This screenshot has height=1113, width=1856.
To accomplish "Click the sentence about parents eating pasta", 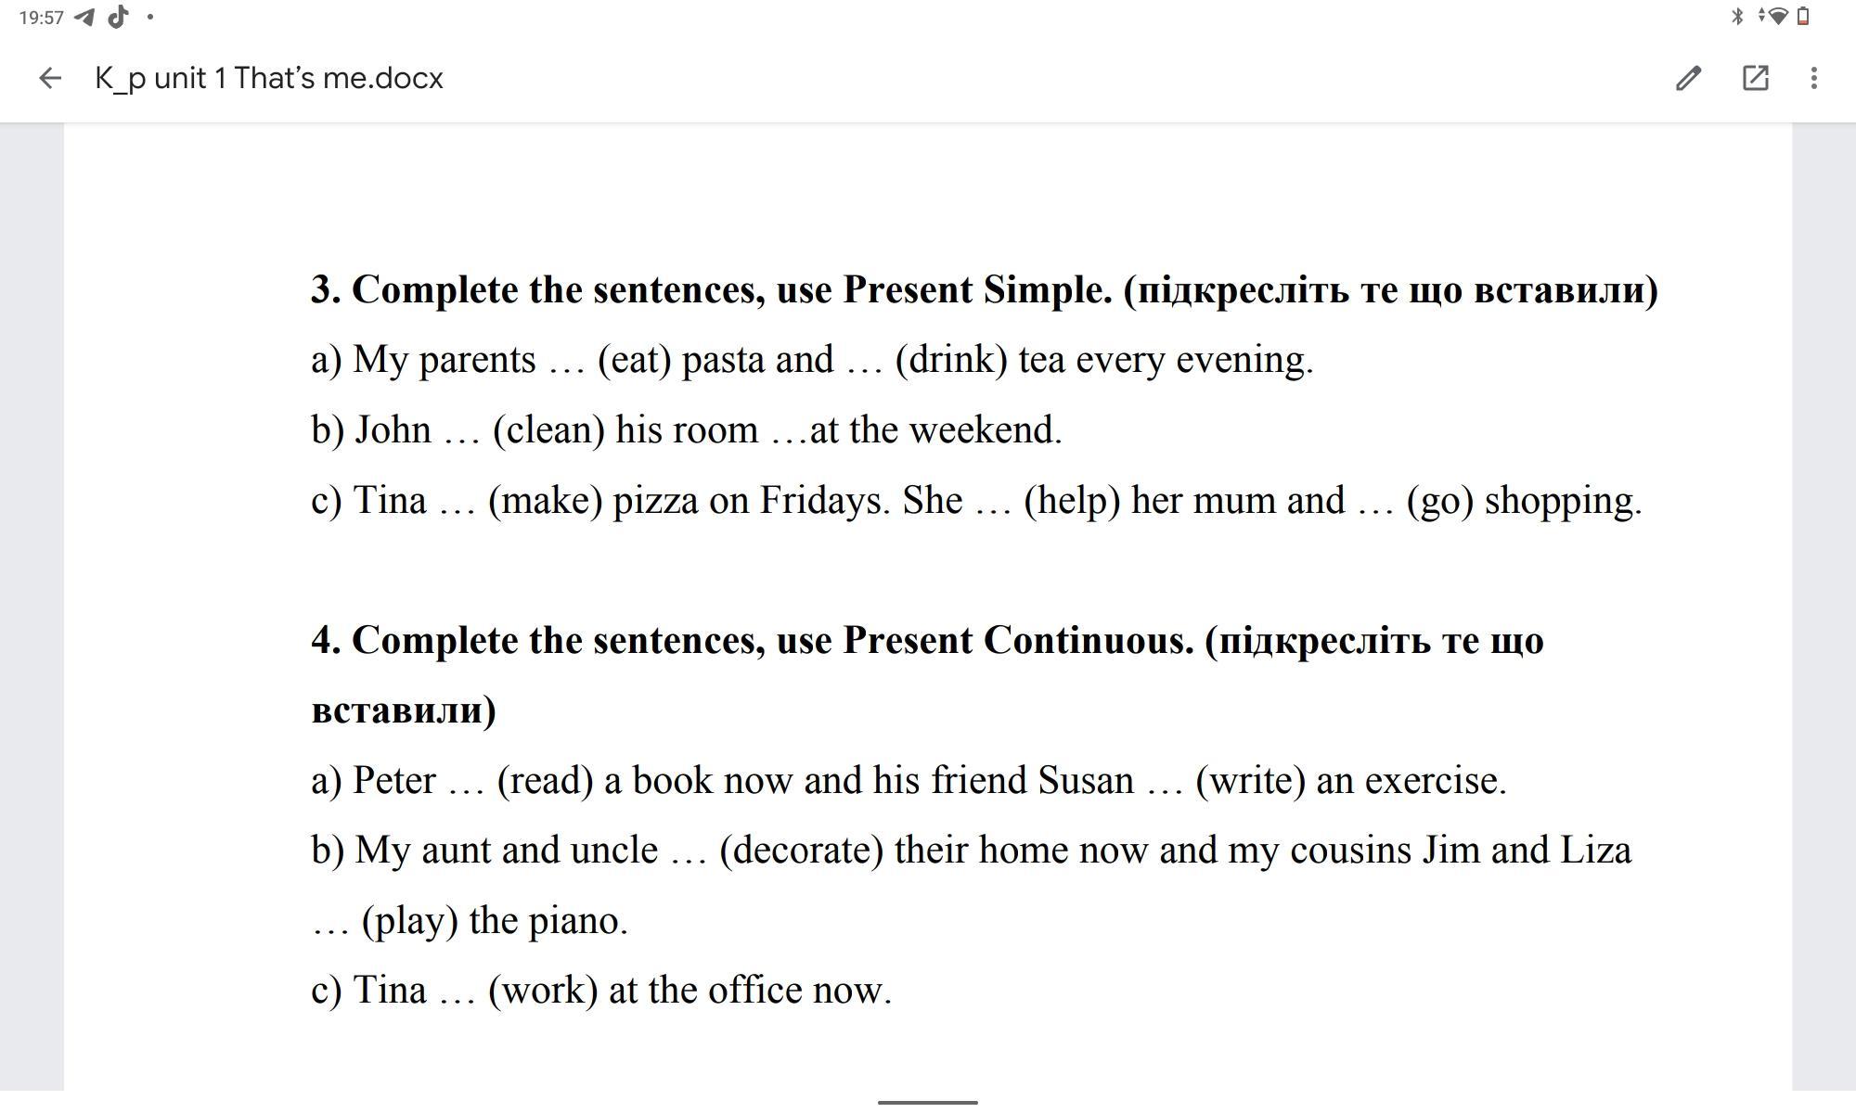I will coord(812,360).
